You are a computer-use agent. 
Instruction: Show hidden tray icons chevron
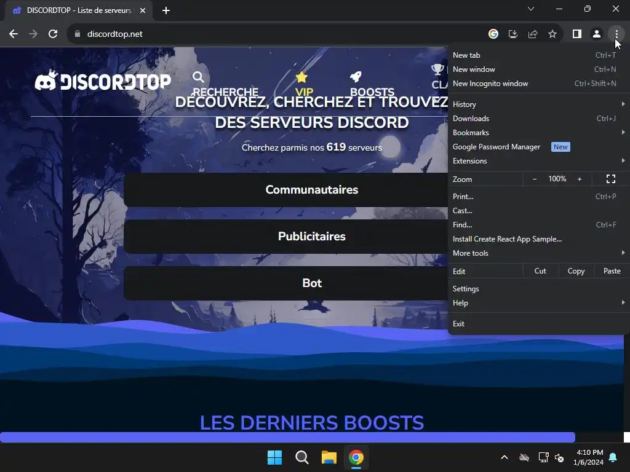pyautogui.click(x=504, y=457)
